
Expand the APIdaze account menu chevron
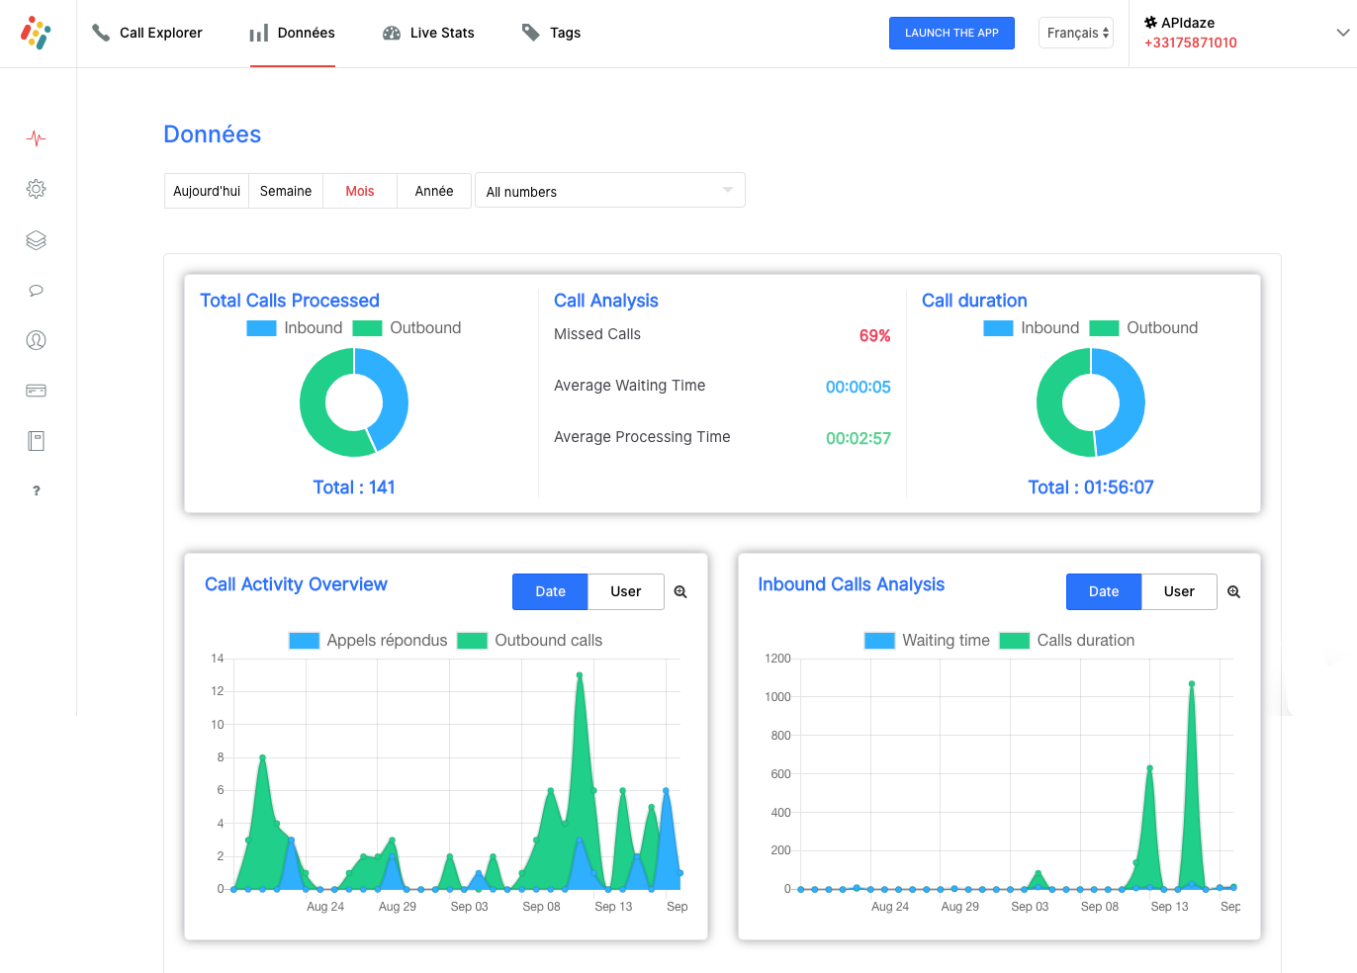[1342, 33]
